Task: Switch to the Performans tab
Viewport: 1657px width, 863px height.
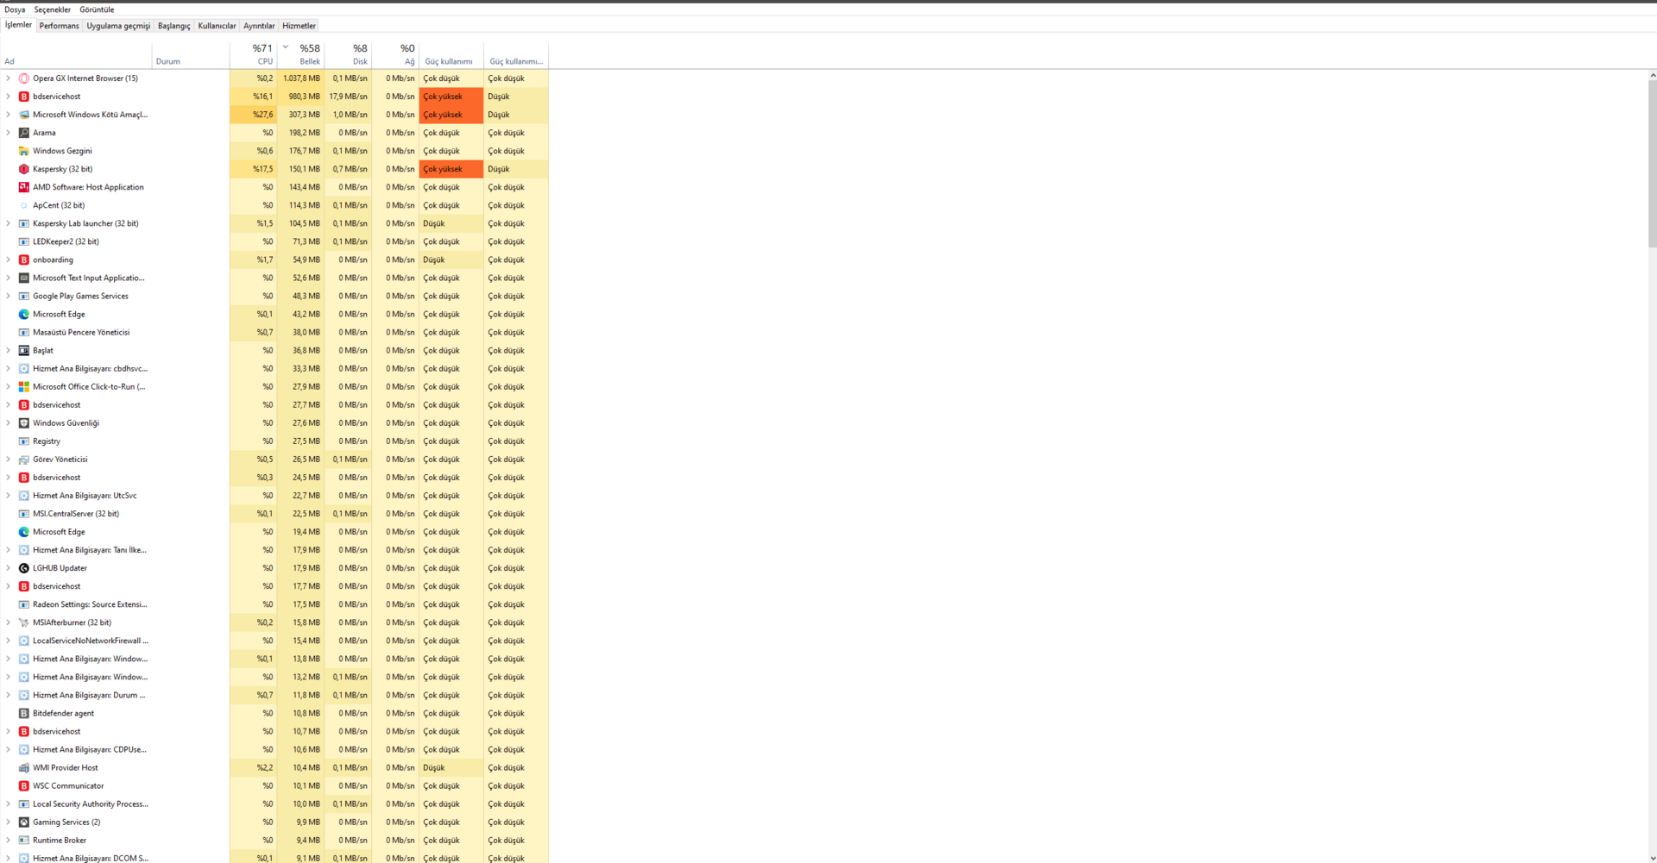Action: [60, 26]
